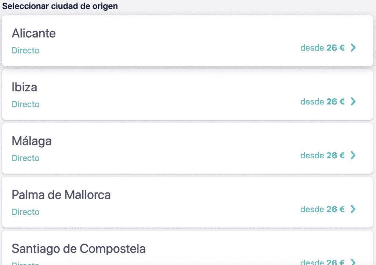
Task: Click the Santiago de Compostela 'desde 26 €' price
Action: click(322, 262)
